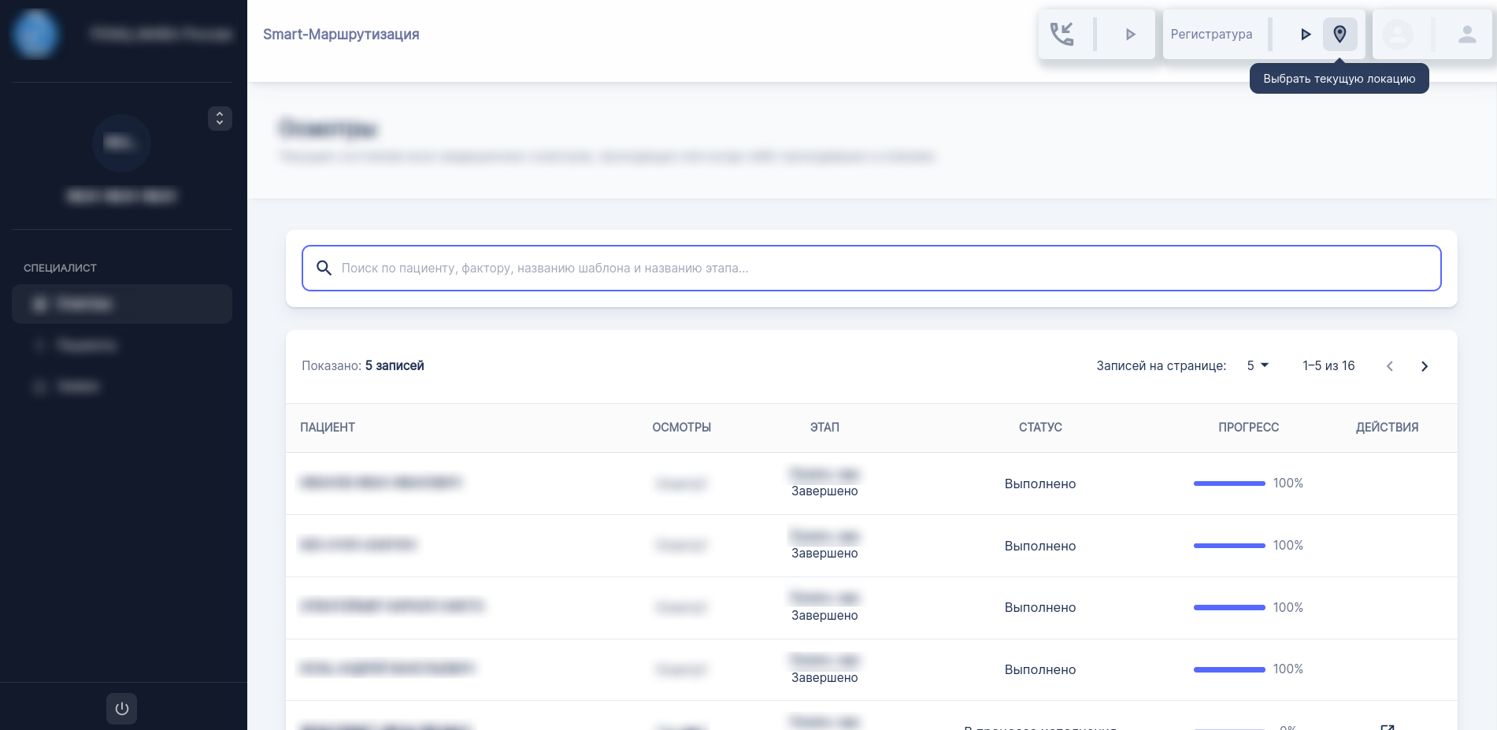Click the magnifier icon in the search box

click(x=324, y=268)
